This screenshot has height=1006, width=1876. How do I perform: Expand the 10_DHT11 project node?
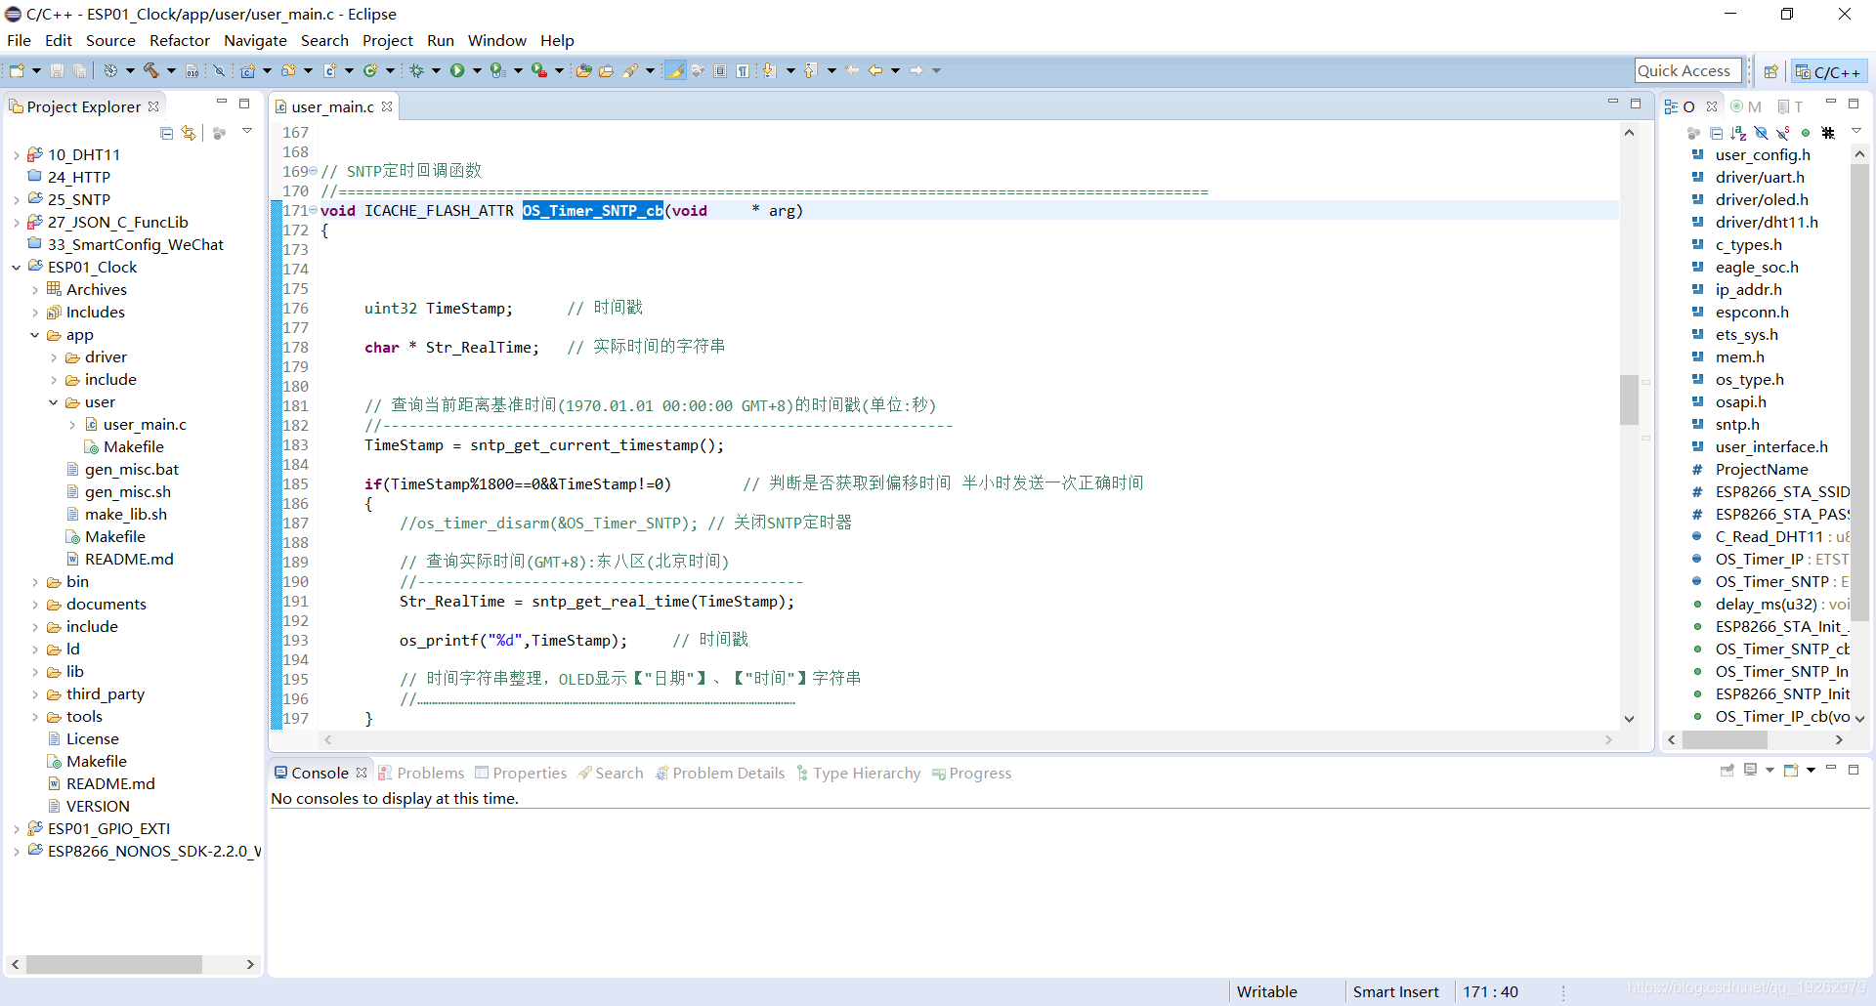(17, 154)
